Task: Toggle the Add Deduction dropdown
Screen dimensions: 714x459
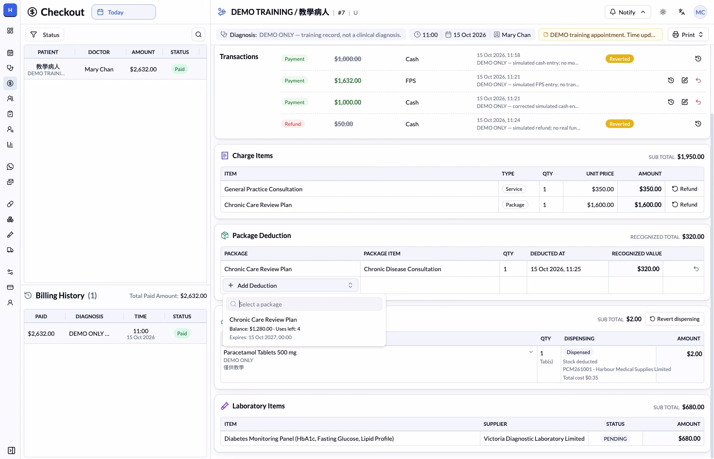Action: pyautogui.click(x=291, y=286)
